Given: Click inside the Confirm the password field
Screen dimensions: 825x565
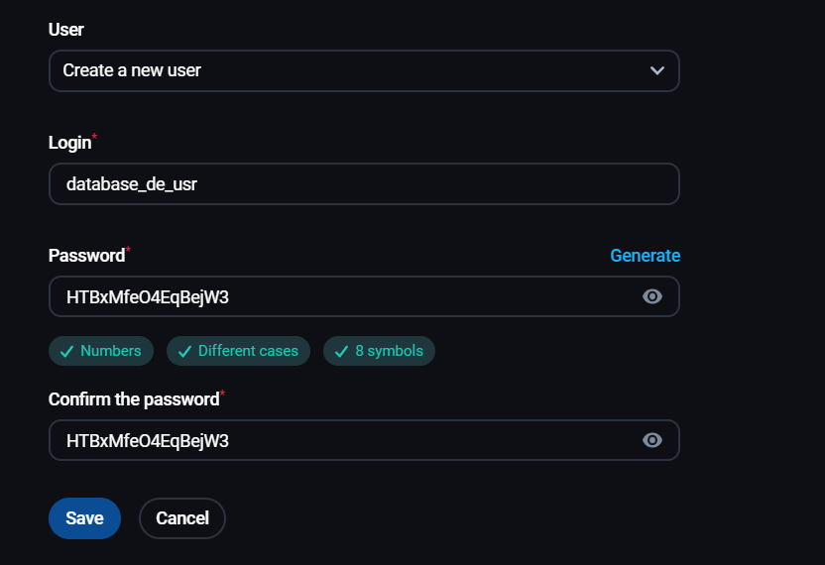Looking at the screenshot, I should 337,440.
